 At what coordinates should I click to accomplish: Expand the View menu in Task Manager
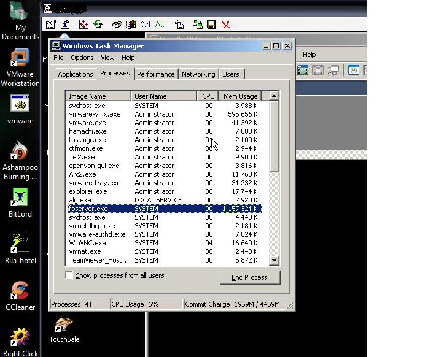tap(107, 58)
